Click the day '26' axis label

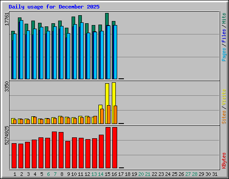[x=181, y=174]
